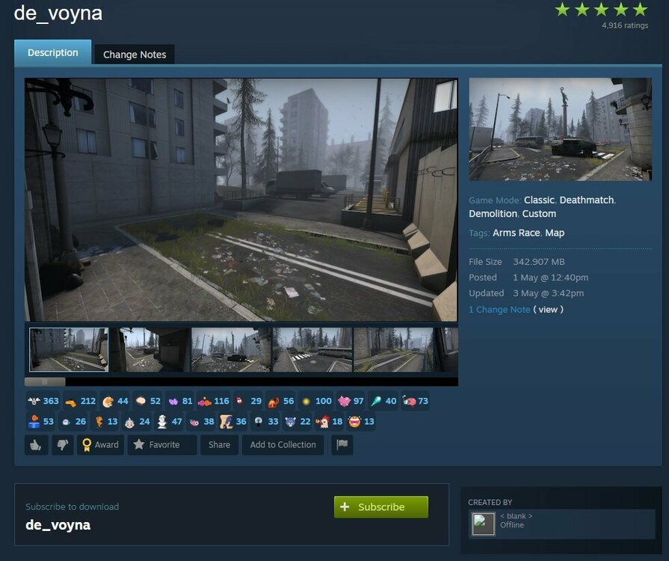Image resolution: width=669 pixels, height=561 pixels.
Task: Click the creator's avatar image
Action: (x=483, y=523)
